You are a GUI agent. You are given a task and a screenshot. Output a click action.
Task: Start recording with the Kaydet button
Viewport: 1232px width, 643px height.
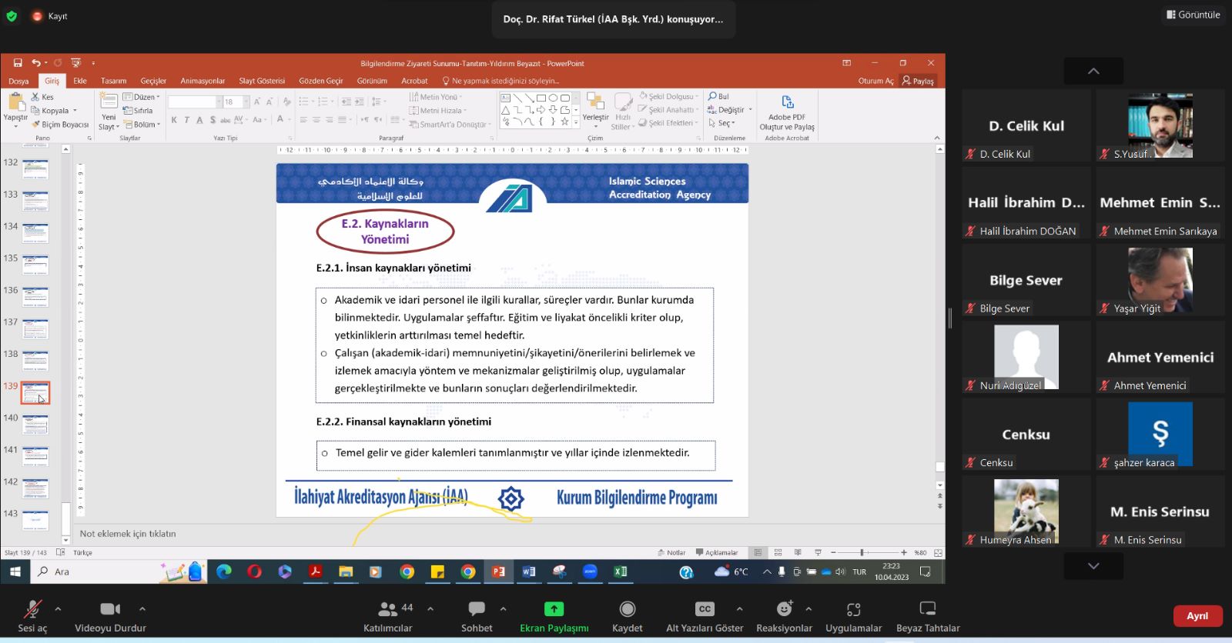tap(627, 615)
